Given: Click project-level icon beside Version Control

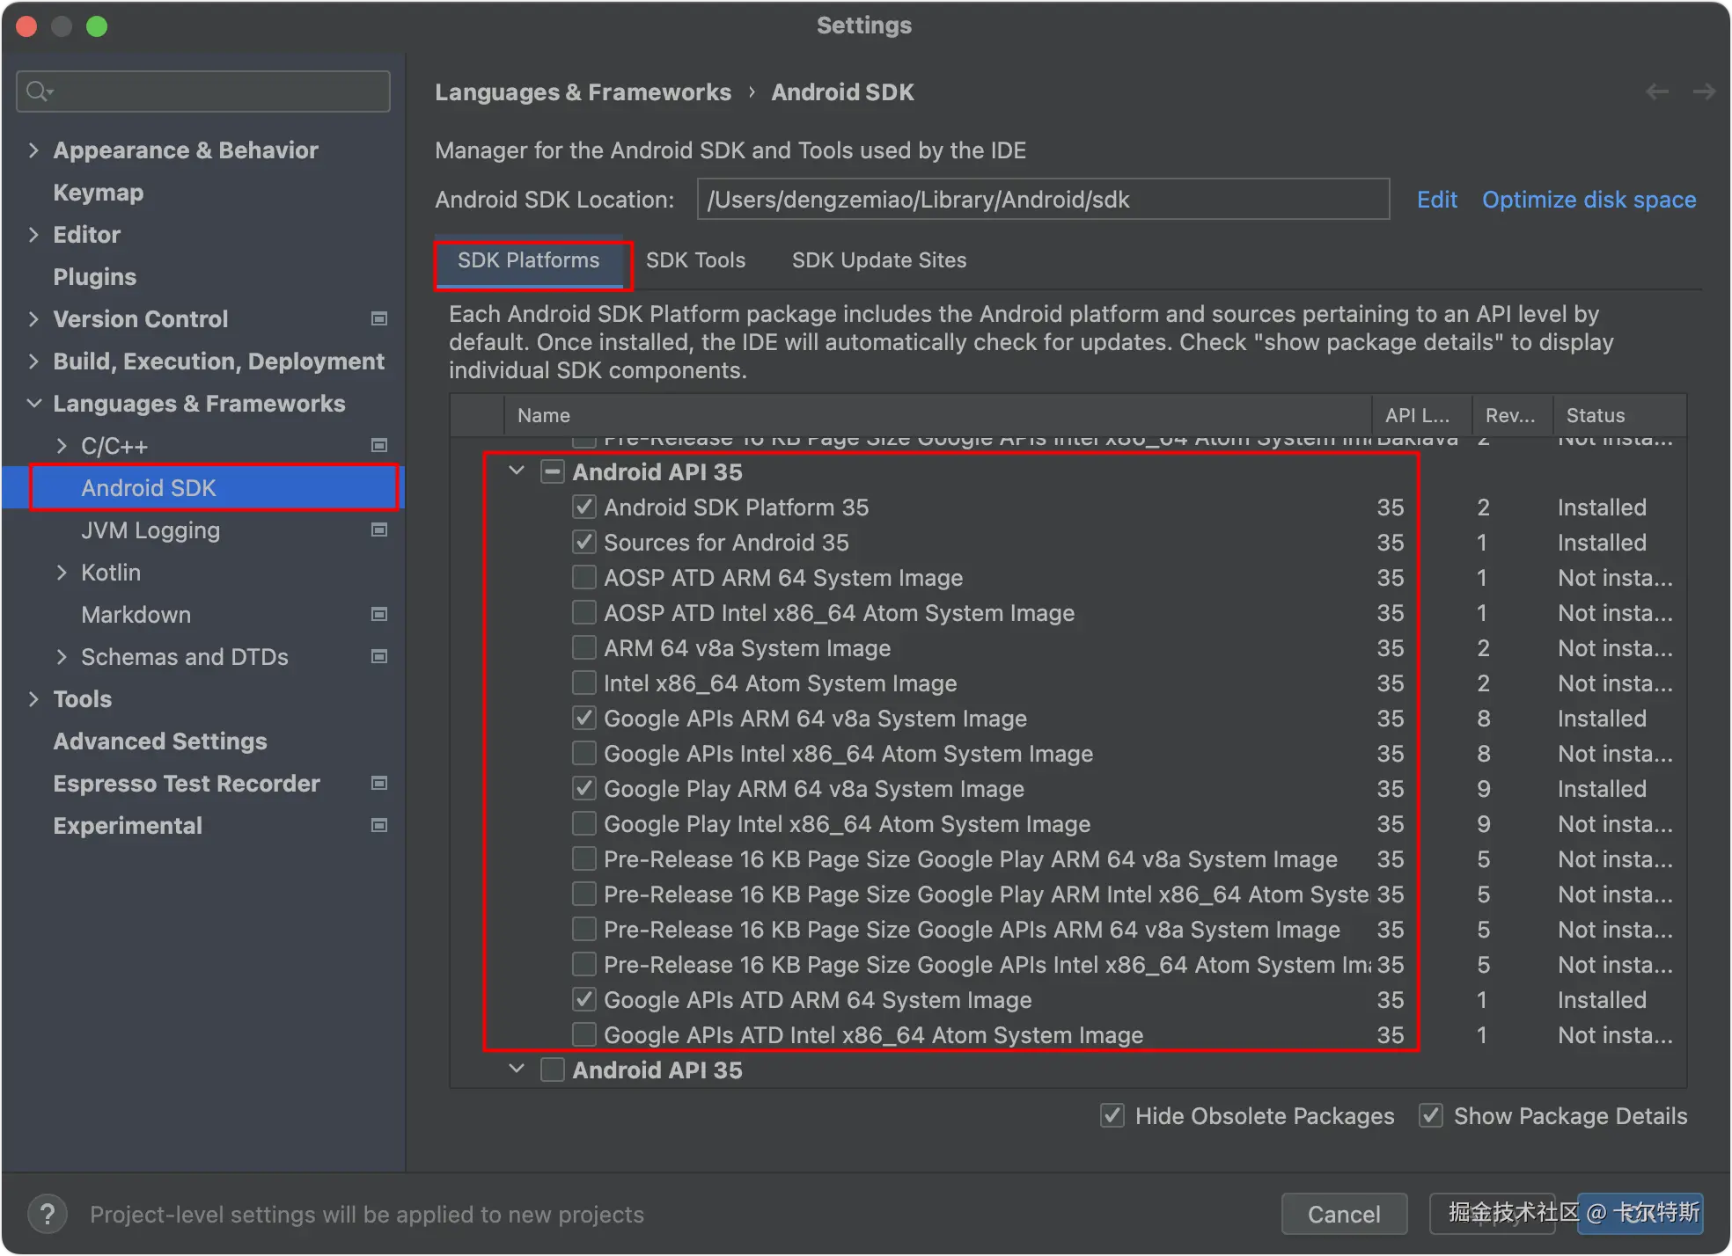Looking at the screenshot, I should [379, 318].
